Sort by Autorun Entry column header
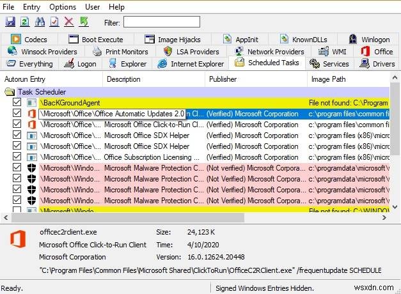The height and width of the screenshot is (294, 401). pos(51,79)
